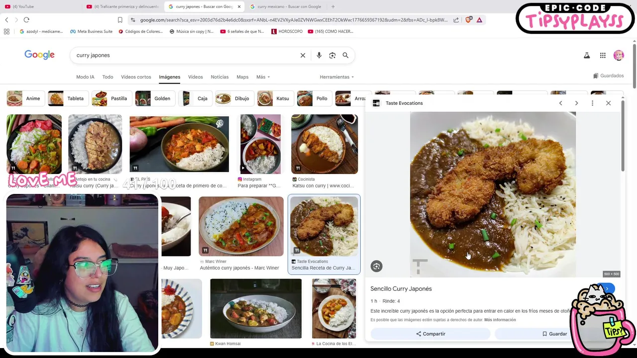Start a voice search with microphone icon
The height and width of the screenshot is (358, 637).
[319, 55]
